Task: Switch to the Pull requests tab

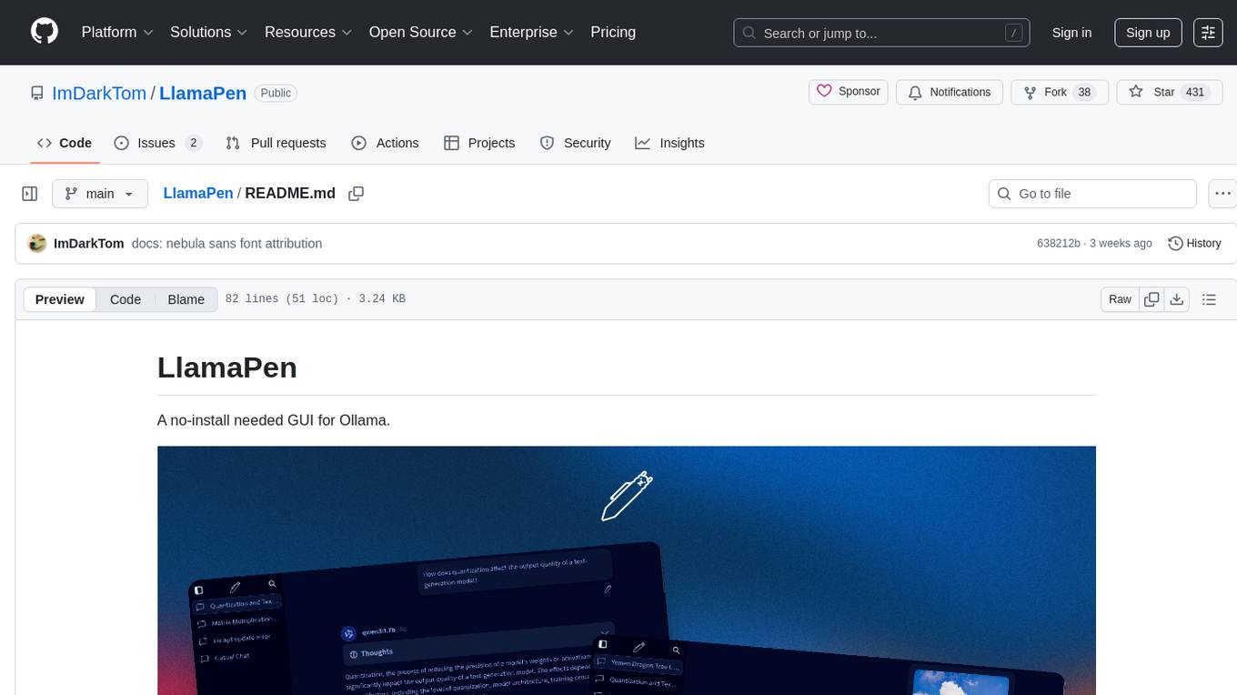Action: [x=276, y=143]
